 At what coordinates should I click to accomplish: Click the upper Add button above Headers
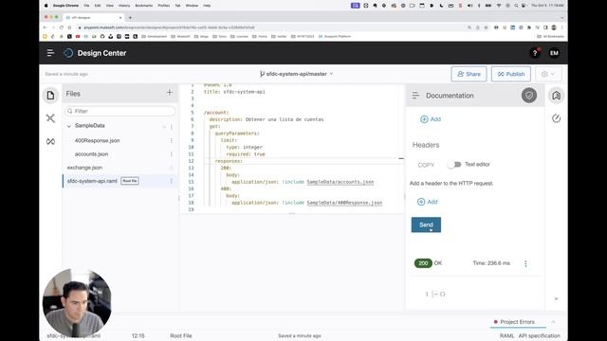pos(431,119)
